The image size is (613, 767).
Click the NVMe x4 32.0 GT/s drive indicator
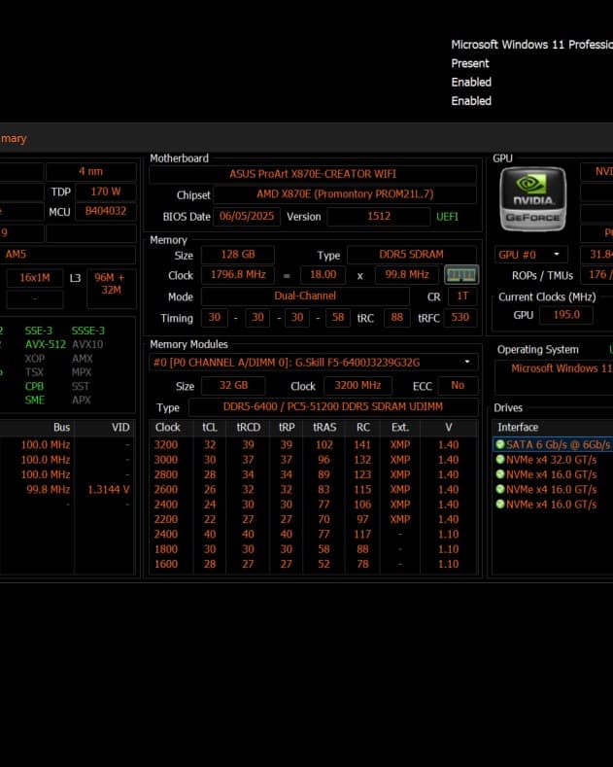point(499,459)
